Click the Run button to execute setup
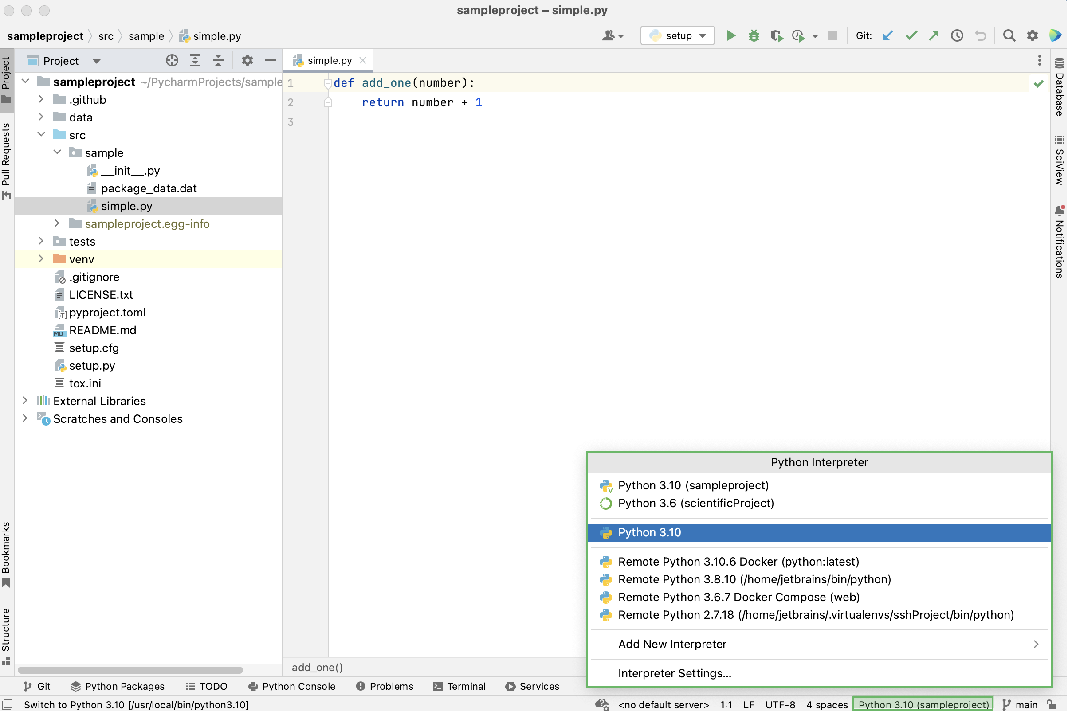The width and height of the screenshot is (1068, 711). (x=730, y=36)
